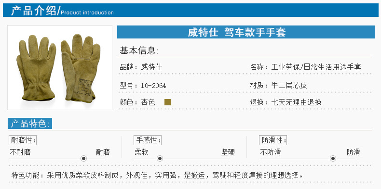This screenshot has width=381, height=189.
Task: Click the 防滑性 label box
Action: [x=273, y=140]
